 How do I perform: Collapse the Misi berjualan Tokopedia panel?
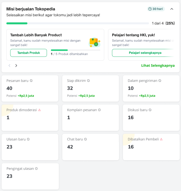[x=172, y=9]
